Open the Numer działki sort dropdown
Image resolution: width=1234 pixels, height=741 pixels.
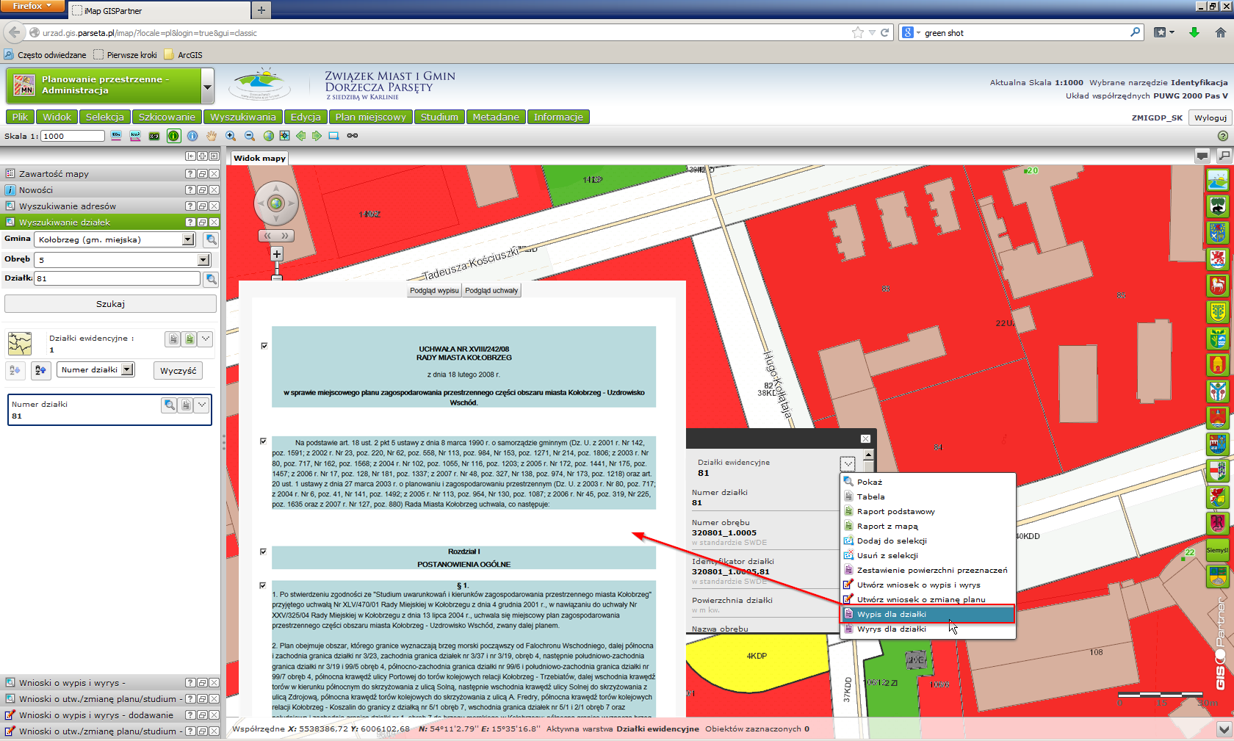coord(127,369)
